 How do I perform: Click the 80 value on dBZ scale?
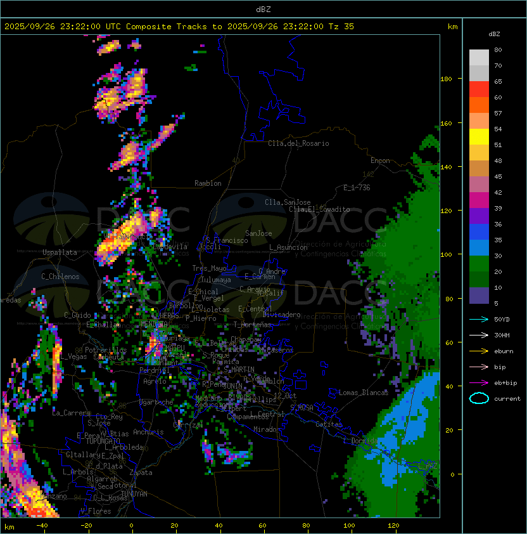(x=498, y=49)
